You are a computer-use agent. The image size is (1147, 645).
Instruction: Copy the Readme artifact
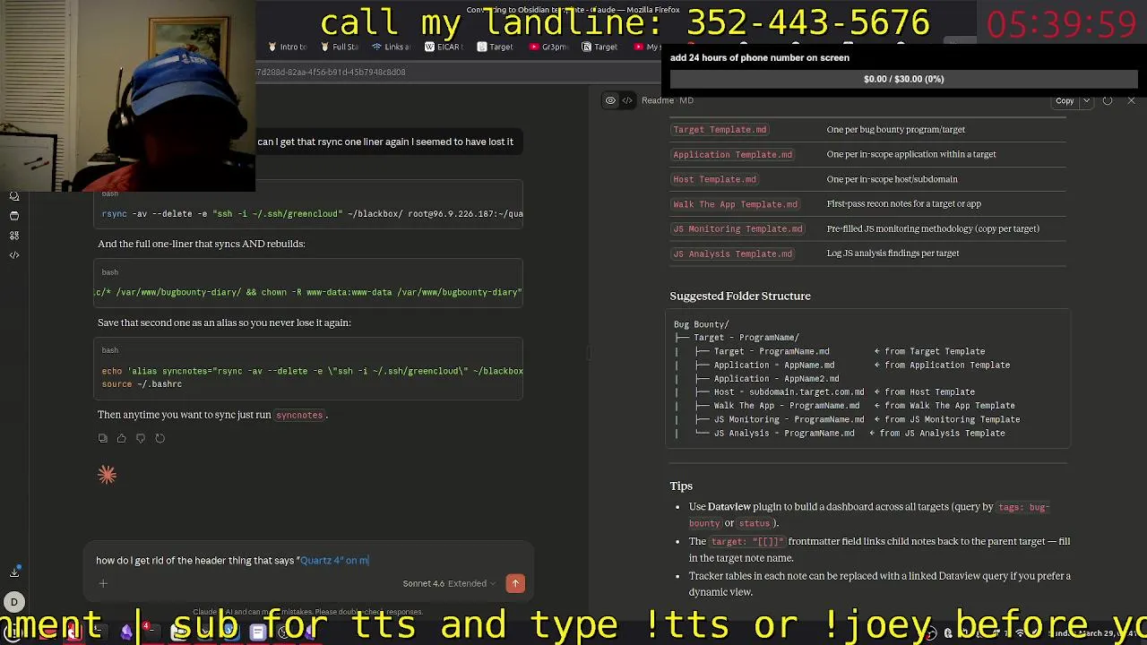click(x=1065, y=100)
